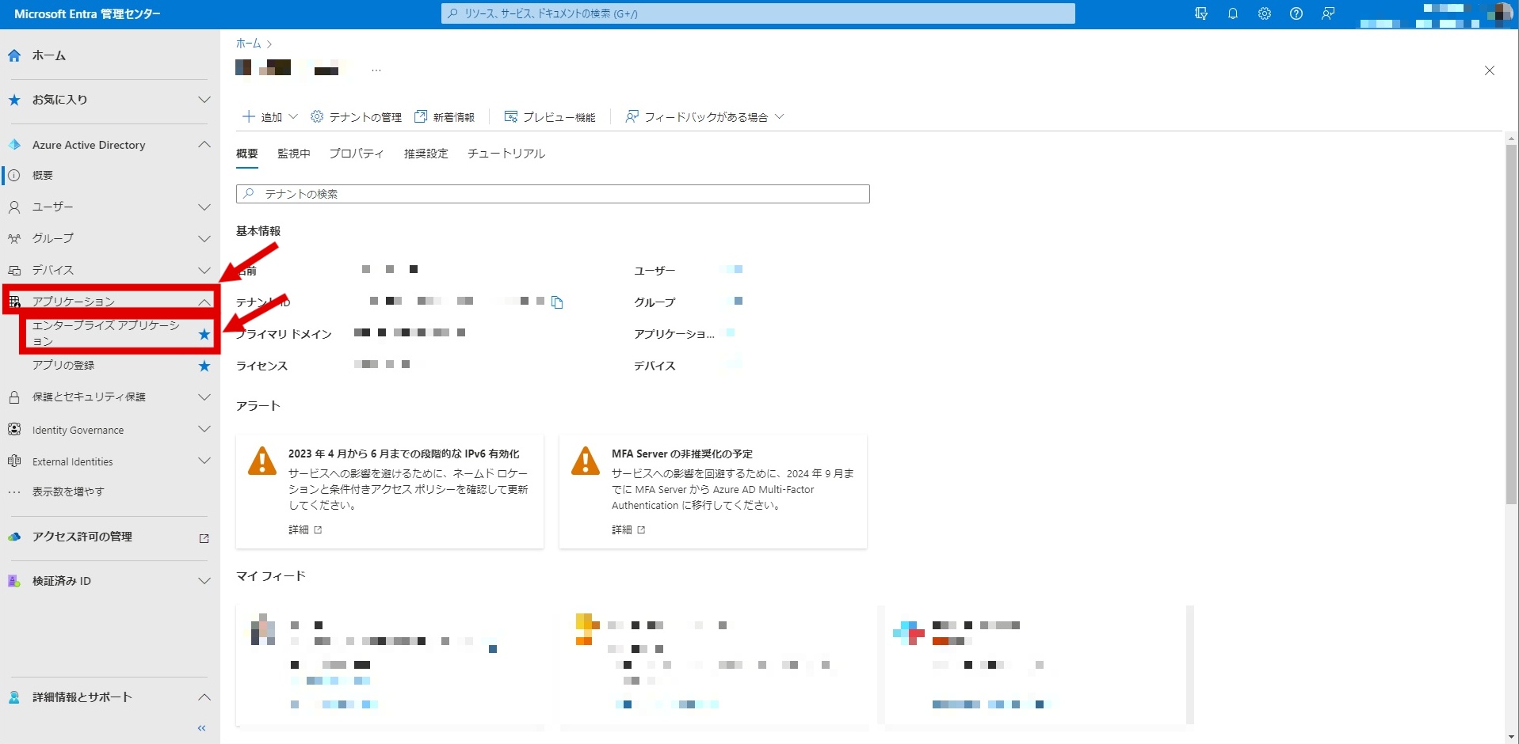1519x744 pixels.
Task: Click the vertical scrollbar thumb
Action: (x=1511, y=325)
